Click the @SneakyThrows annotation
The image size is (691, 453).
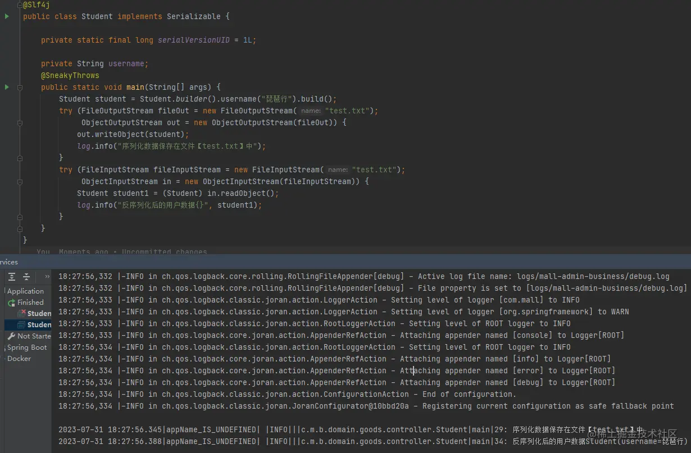tap(70, 75)
